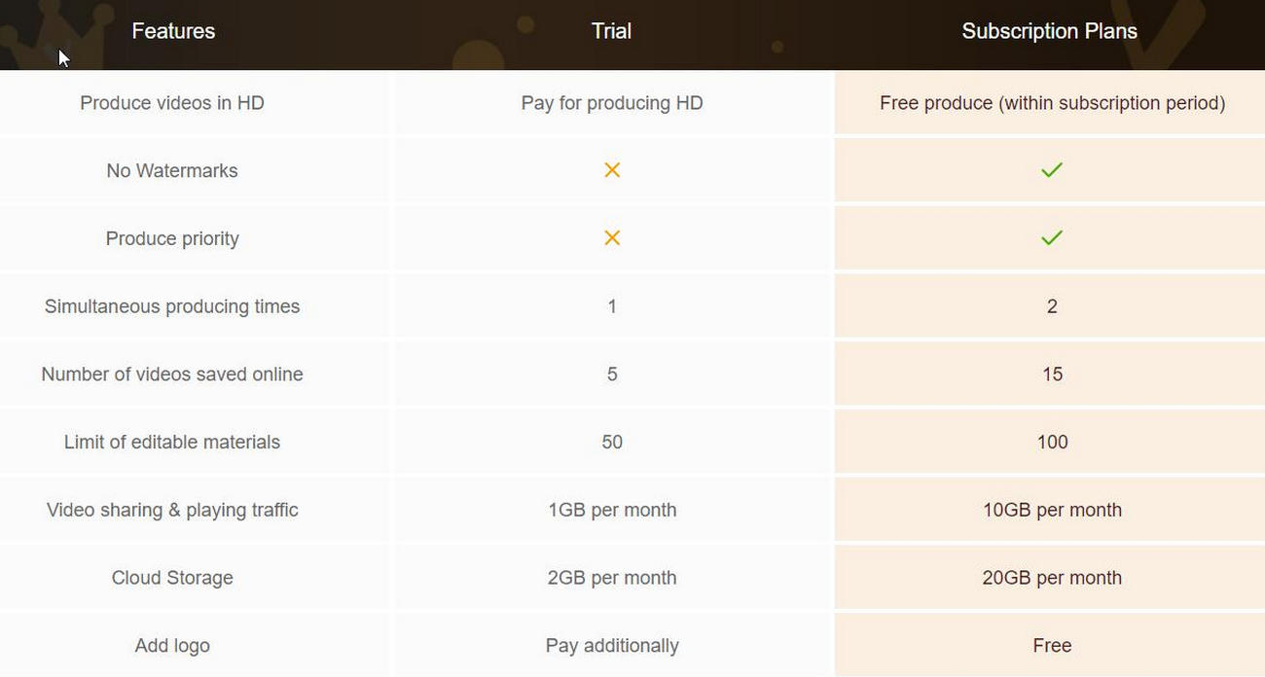Click "Pay additionally" in Add logo row
This screenshot has height=677, width=1265.
pos(612,646)
